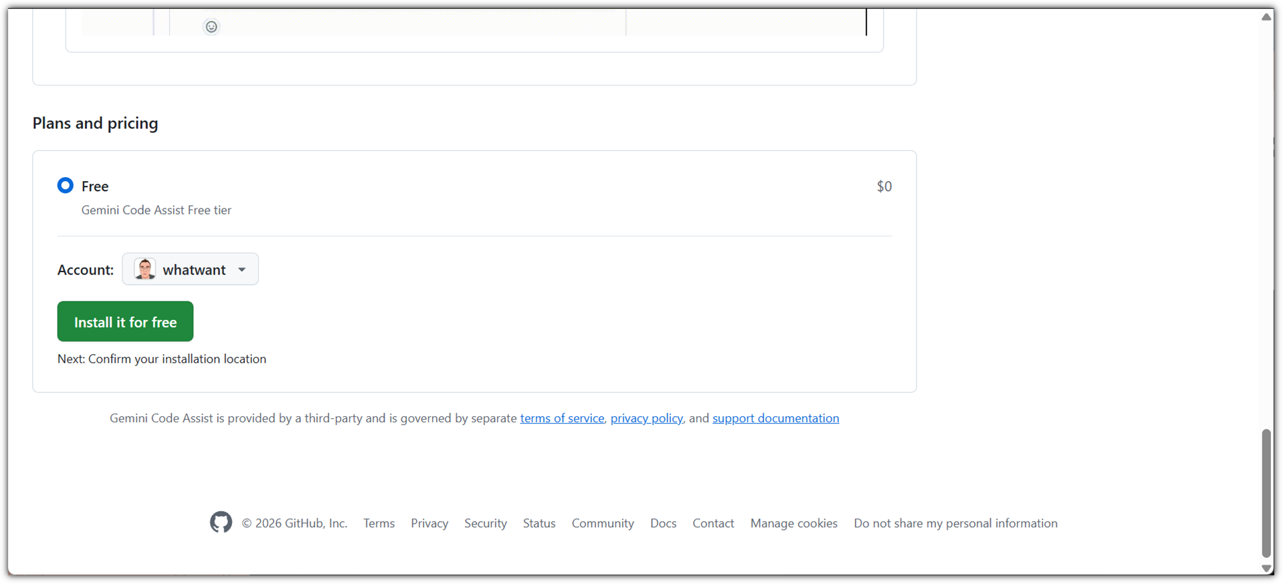
Task: Open the terms of service link
Action: tap(562, 418)
